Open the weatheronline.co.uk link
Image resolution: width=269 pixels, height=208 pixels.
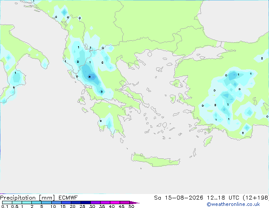point(233,204)
